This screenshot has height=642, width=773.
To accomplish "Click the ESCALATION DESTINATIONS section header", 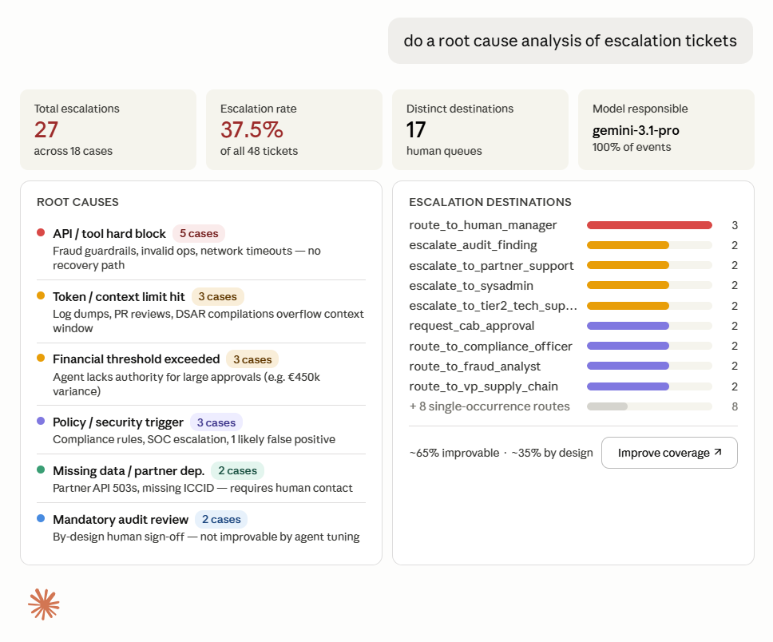I will 490,202.
